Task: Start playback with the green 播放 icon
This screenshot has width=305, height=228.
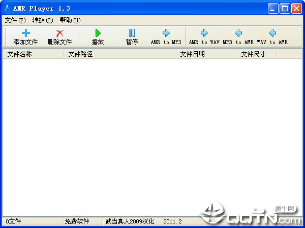Action: coord(98,33)
